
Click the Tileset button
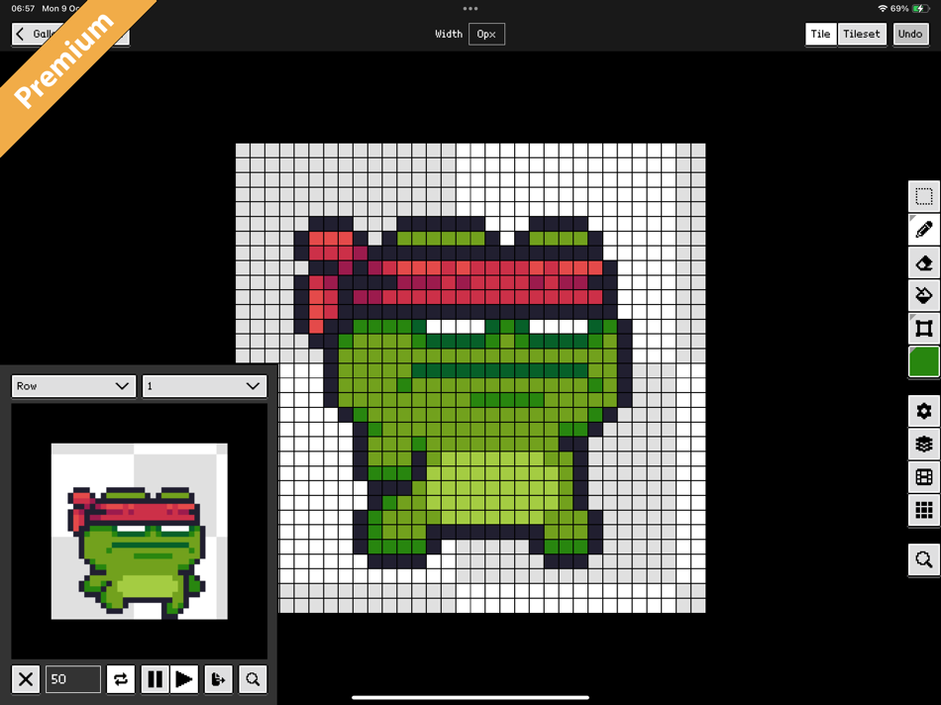pos(861,35)
